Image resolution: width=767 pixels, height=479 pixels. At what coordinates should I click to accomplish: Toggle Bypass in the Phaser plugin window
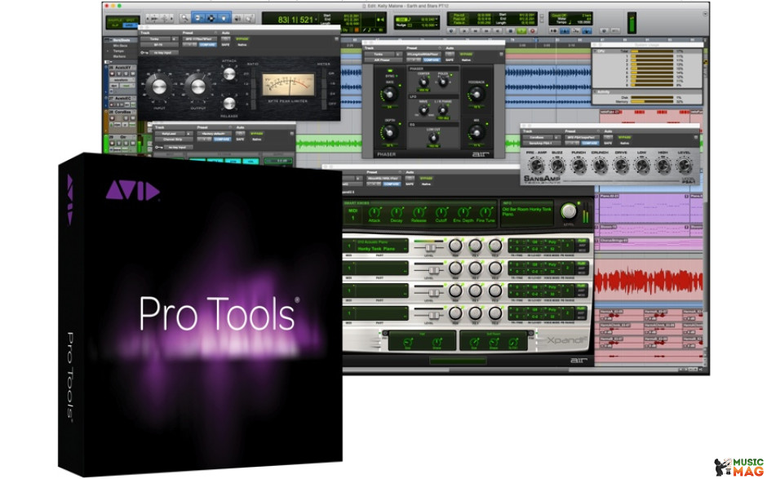click(466, 54)
